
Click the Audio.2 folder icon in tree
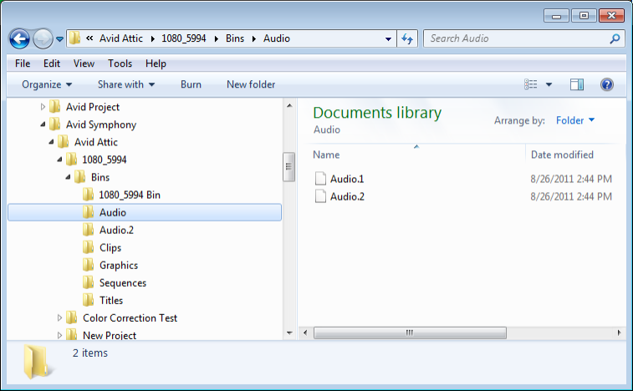coord(89,230)
